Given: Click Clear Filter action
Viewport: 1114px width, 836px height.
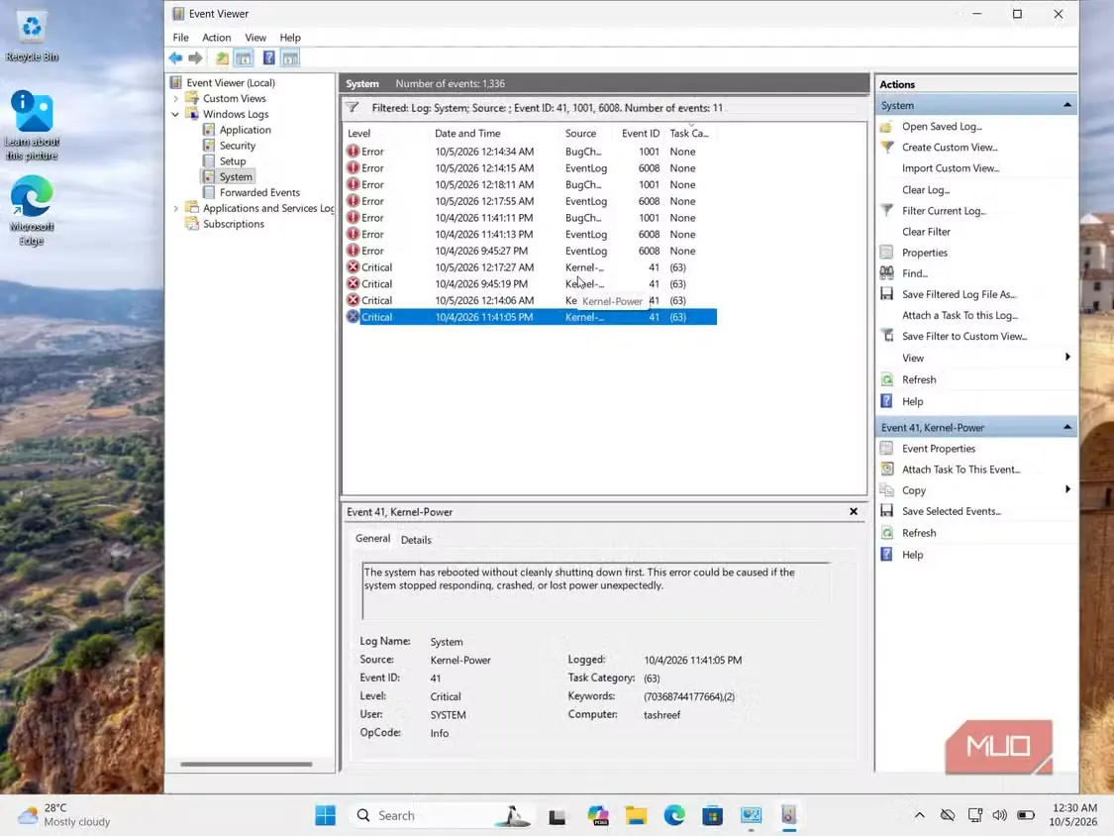Looking at the screenshot, I should pyautogui.click(x=926, y=232).
